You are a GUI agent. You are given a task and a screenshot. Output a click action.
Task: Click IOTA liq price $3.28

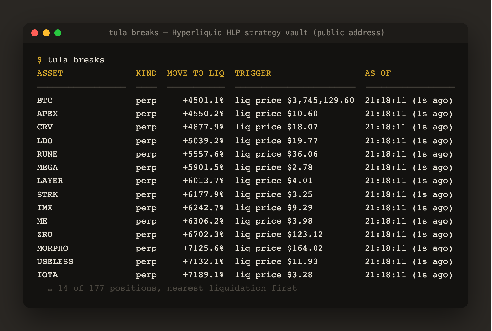tap(274, 275)
